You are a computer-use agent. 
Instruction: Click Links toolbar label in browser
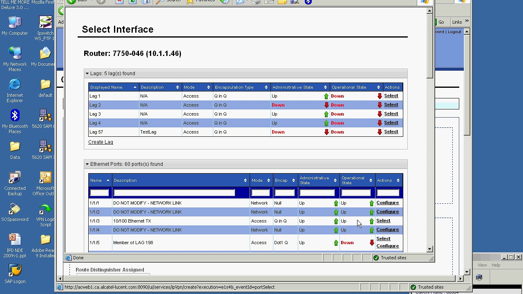(x=457, y=22)
